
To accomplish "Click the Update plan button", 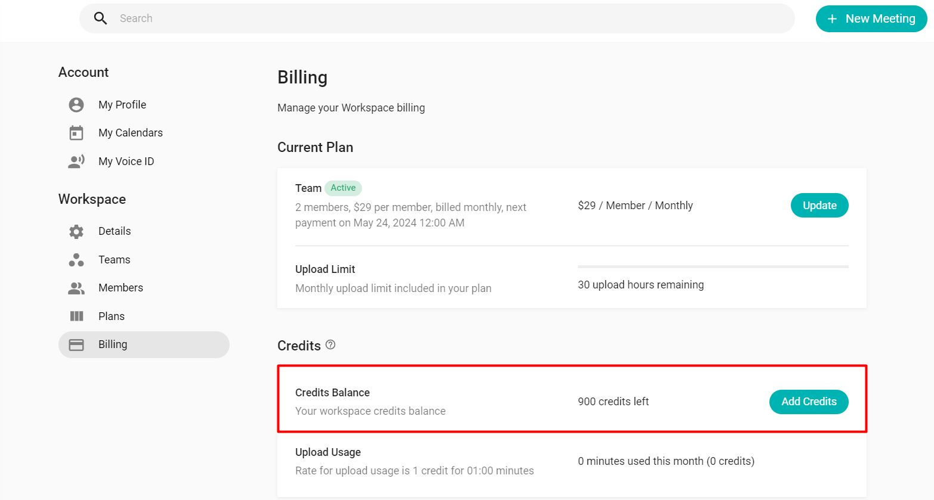I will (819, 205).
